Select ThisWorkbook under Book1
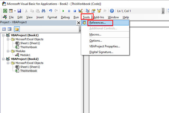Screen dimensions: 169x113 [x=29, y=47]
